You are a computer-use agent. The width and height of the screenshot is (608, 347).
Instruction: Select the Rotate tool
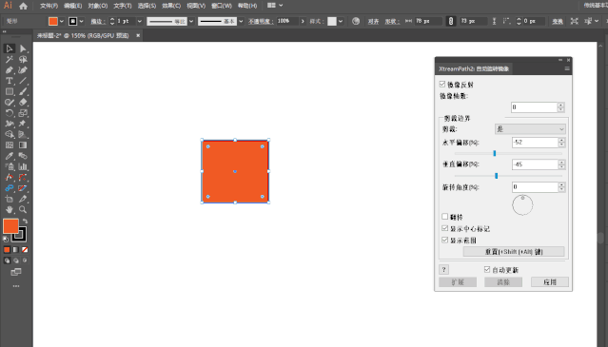(10, 113)
